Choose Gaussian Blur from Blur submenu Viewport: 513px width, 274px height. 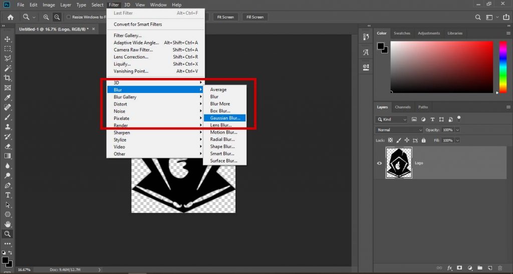pyautogui.click(x=224, y=118)
